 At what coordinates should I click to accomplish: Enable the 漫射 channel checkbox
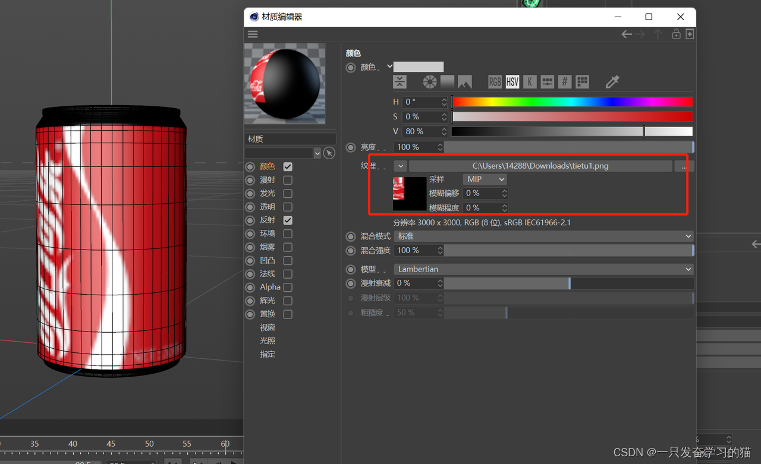(x=288, y=180)
